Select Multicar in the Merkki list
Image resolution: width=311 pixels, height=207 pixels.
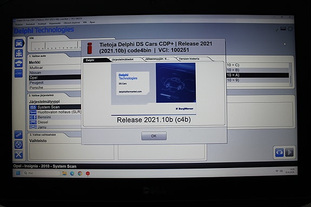[55, 68]
